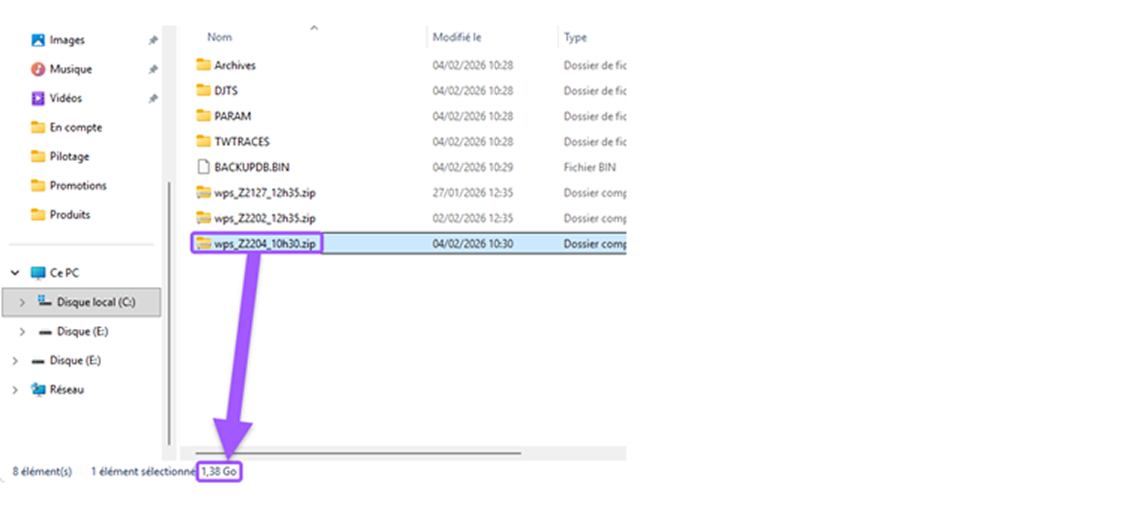Select the BACKUPDB.BIN file icon
The image size is (1130, 508).
click(203, 167)
